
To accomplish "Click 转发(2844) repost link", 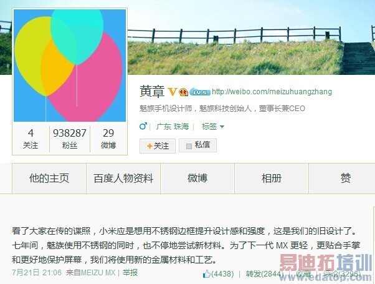I will (264, 273).
